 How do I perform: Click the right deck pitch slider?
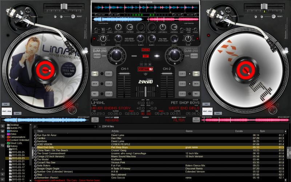pos(264,6)
